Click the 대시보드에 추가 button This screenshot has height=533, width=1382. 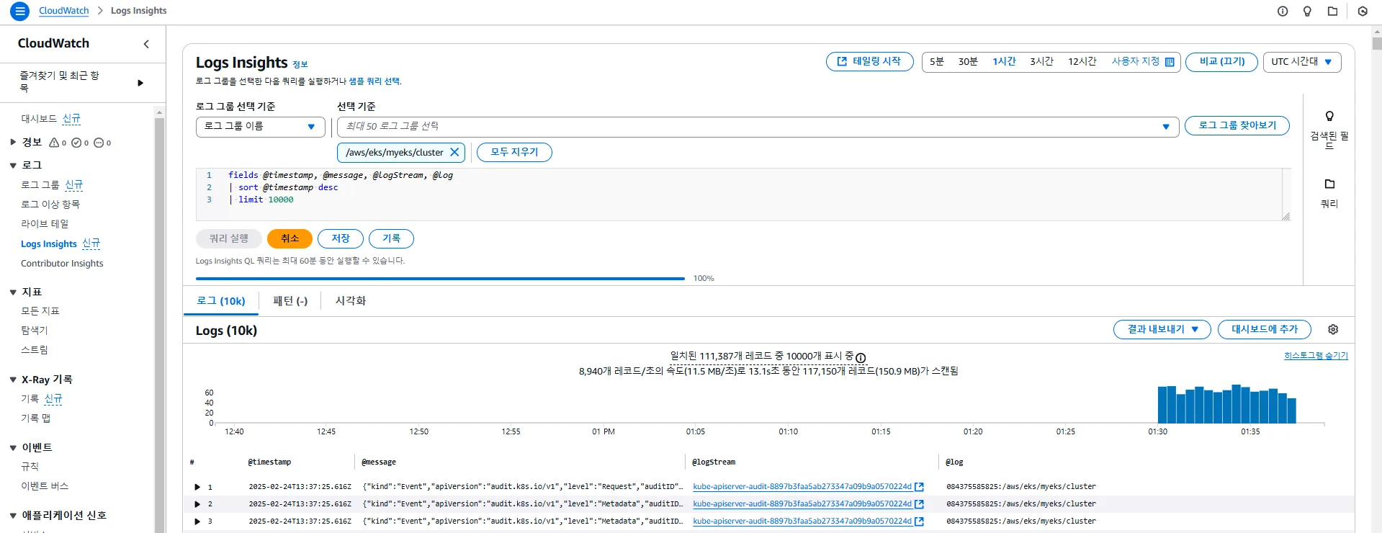click(1265, 329)
